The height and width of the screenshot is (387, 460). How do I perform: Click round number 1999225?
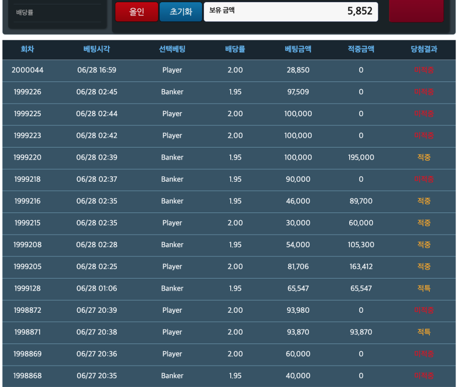point(28,114)
